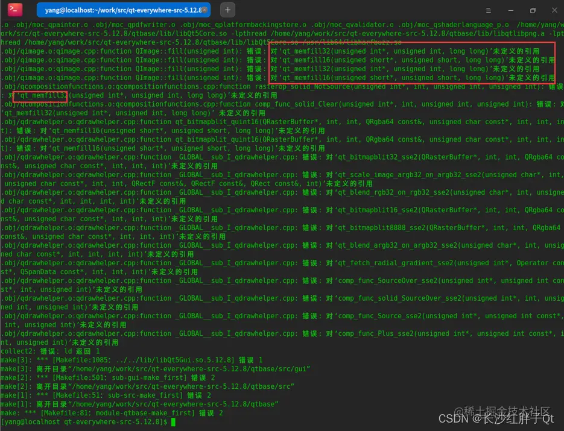
Task: Click the terminal application icon in title bar
Action: coord(14,10)
